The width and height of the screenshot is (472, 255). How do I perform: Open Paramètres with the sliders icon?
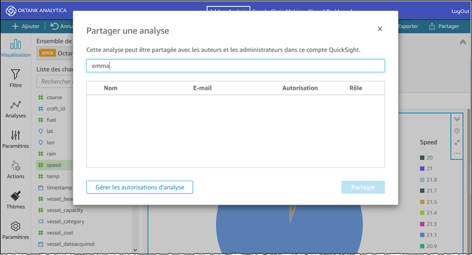[x=15, y=139]
